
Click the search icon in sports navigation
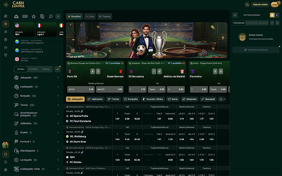tap(51, 17)
